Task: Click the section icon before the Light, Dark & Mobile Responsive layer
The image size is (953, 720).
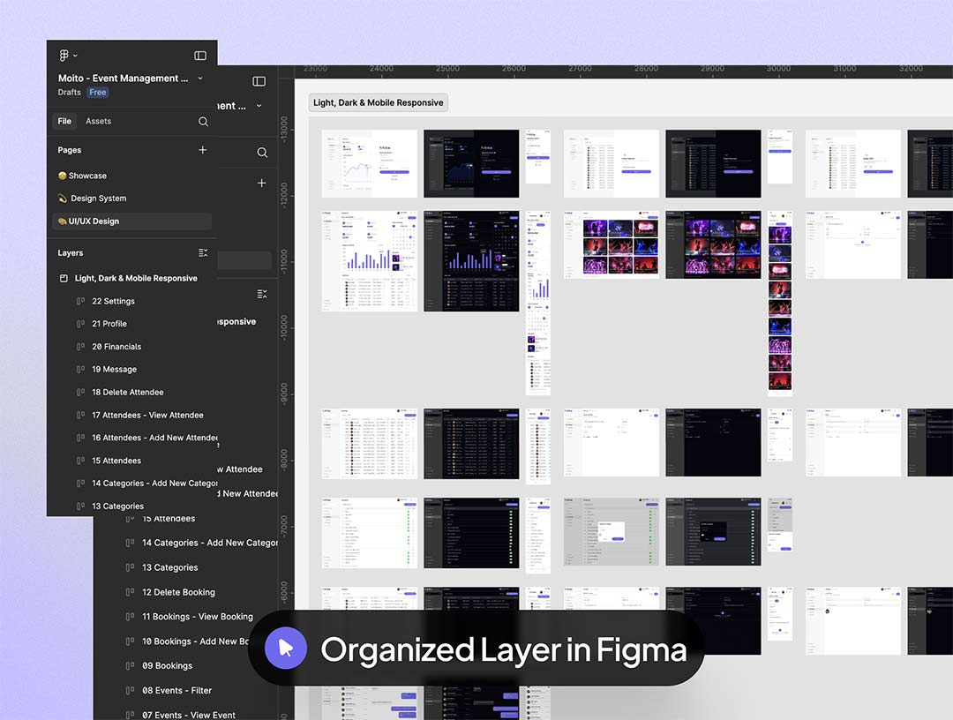Action: click(x=64, y=279)
